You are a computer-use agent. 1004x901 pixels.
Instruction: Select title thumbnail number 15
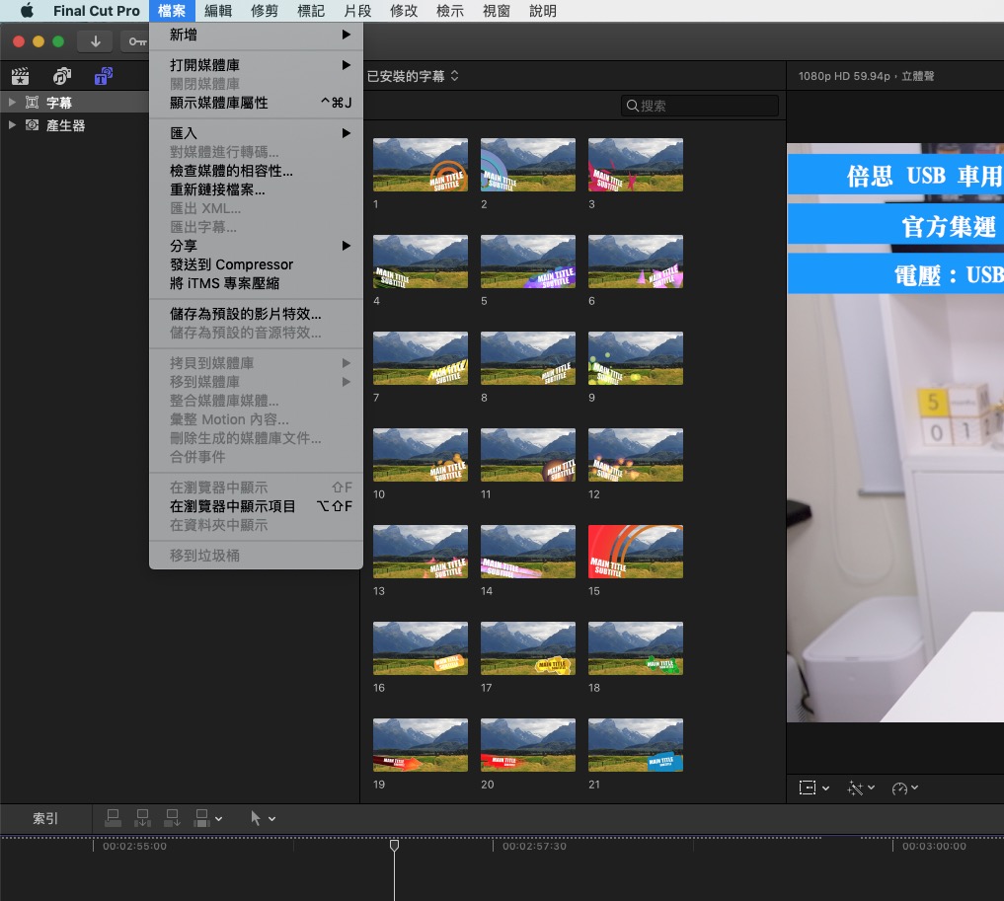635,552
